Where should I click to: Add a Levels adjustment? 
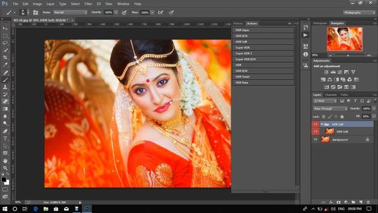(333, 72)
